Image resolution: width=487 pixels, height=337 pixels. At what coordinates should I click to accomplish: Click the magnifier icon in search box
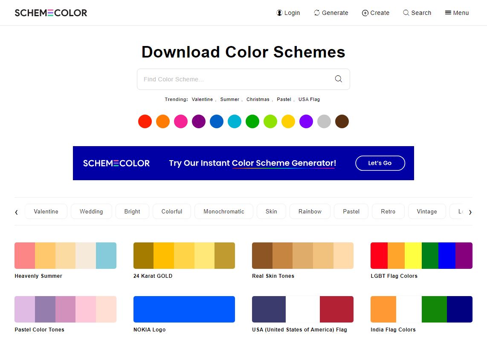(338, 79)
